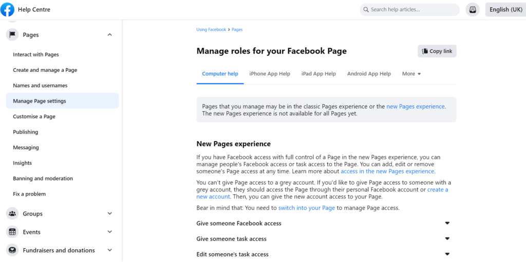Expand Give someone Facebook access

pyautogui.click(x=447, y=224)
